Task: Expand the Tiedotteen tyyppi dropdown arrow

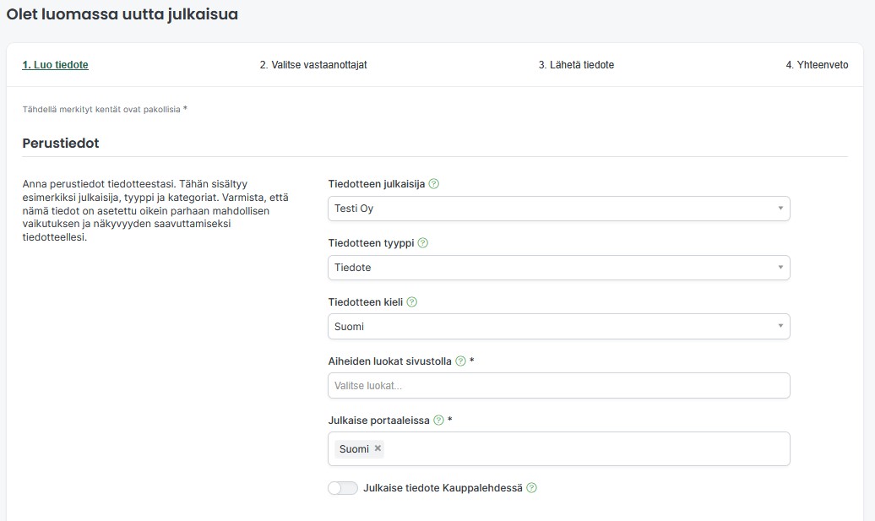Action: click(x=780, y=267)
